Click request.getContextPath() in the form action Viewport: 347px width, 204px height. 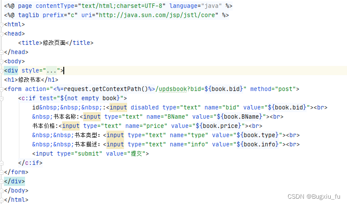point(106,89)
